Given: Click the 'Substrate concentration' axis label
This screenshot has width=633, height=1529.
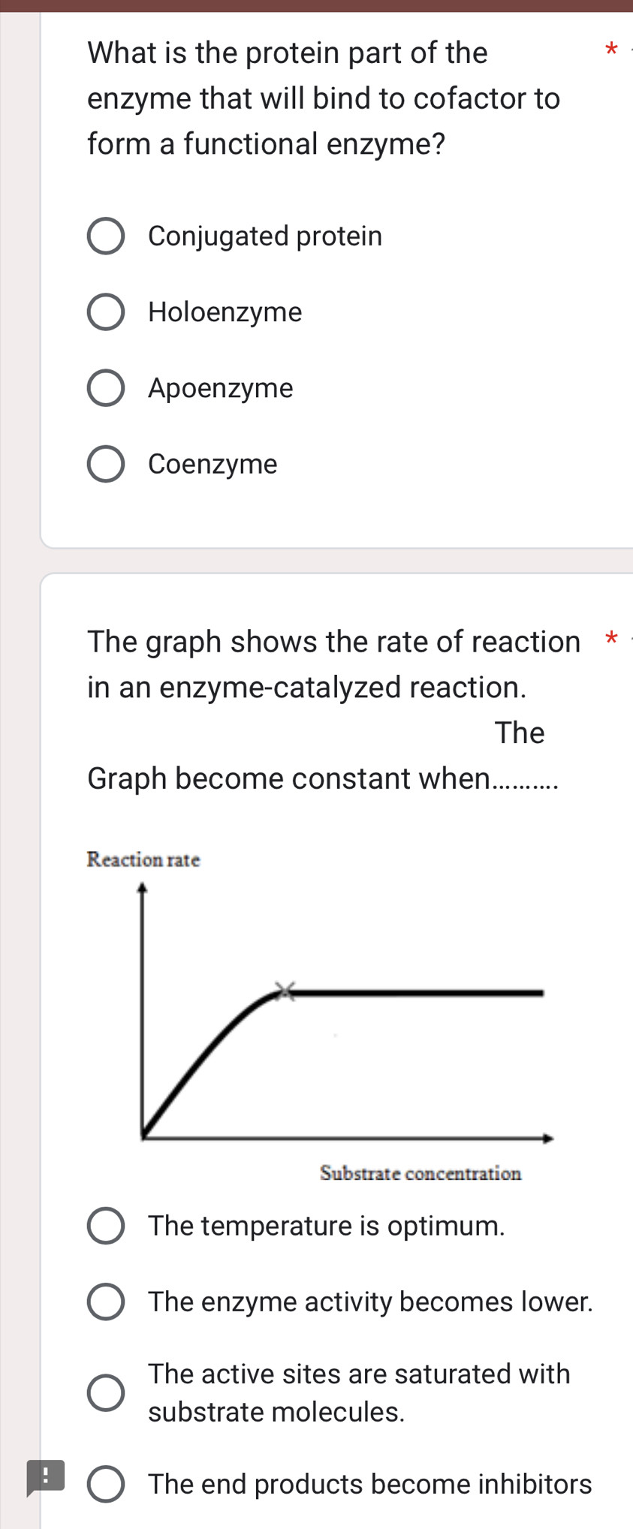Looking at the screenshot, I should (420, 1172).
